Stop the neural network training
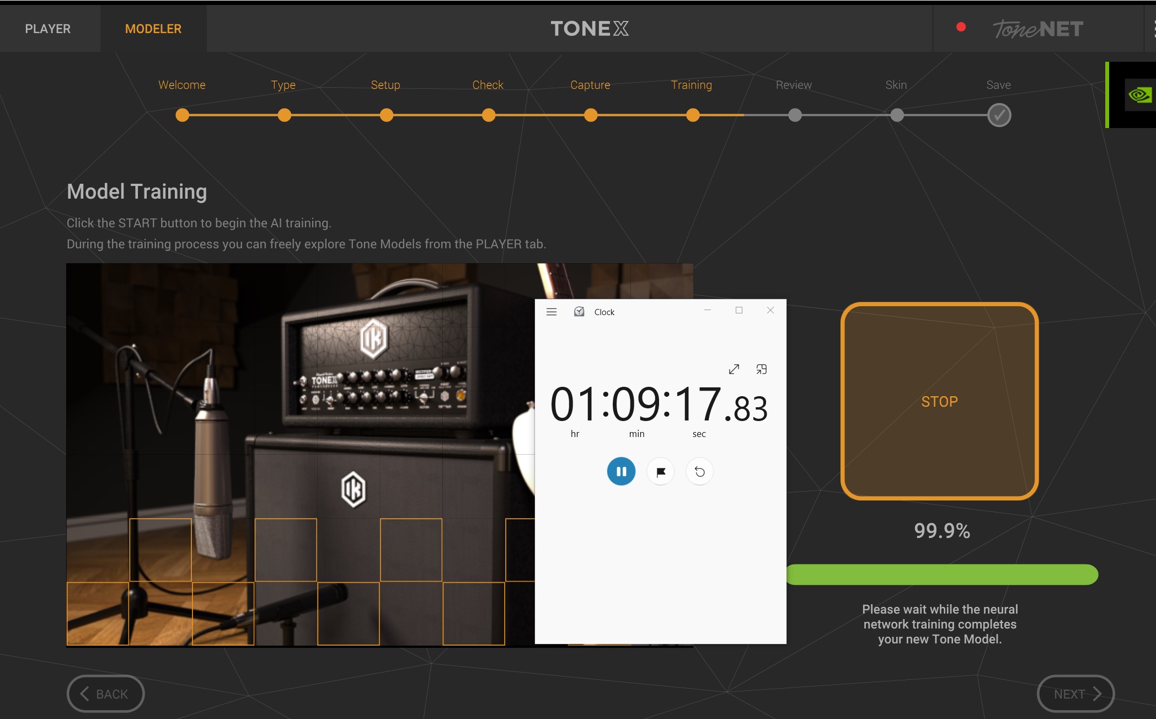 pos(940,401)
